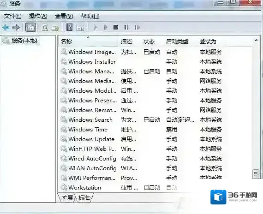
Task: Open the 查看(V) menu
Action: tap(64, 16)
